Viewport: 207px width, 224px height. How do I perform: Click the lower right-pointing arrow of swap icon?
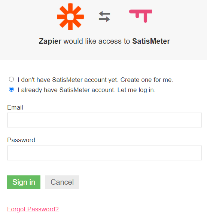click(104, 19)
